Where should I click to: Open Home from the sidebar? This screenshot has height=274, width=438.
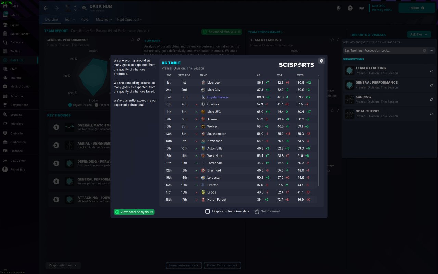point(14,5)
